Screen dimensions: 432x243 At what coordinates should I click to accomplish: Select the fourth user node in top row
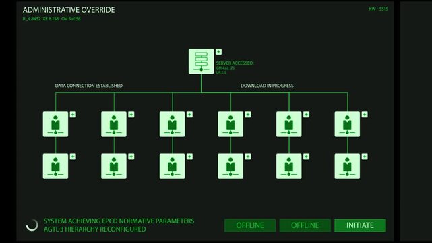point(230,124)
